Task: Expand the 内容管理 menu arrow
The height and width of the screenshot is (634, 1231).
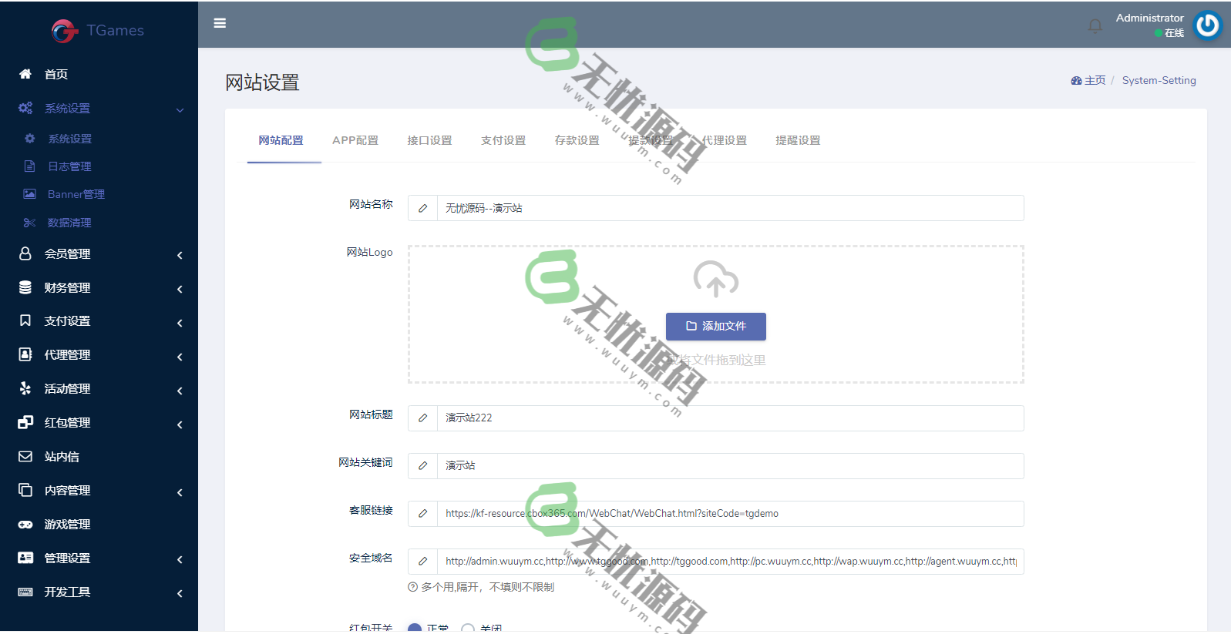Action: coord(180,492)
